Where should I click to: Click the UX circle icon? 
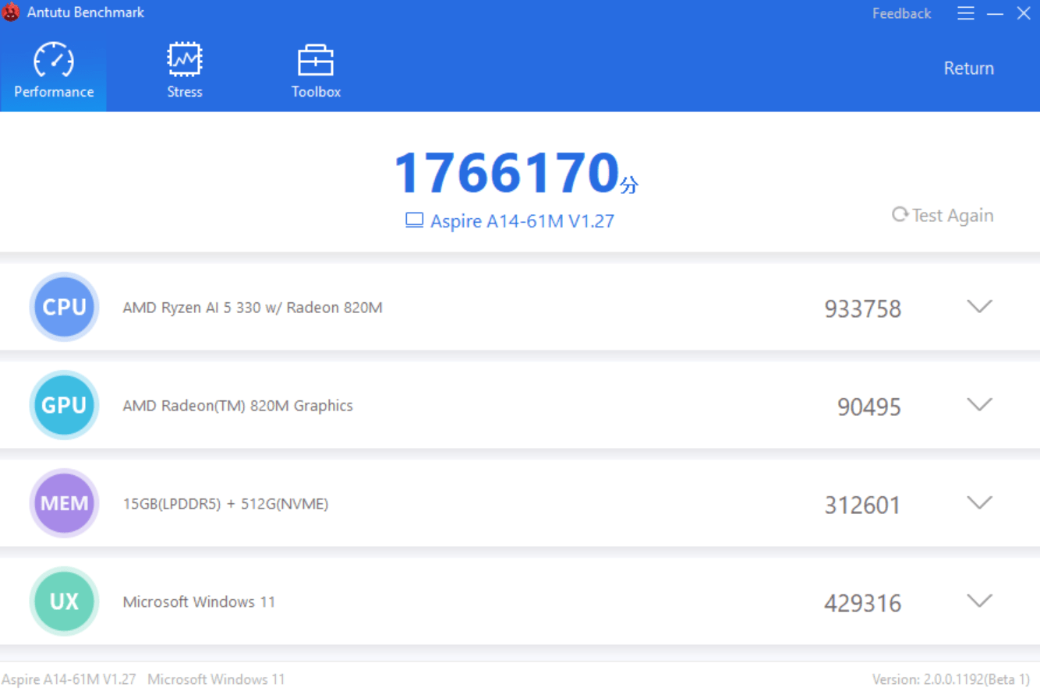click(64, 601)
